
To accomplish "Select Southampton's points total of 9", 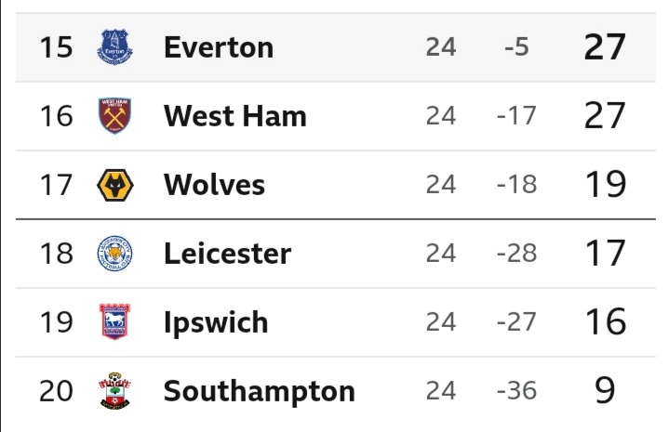I will 605,391.
